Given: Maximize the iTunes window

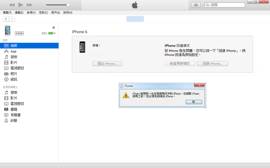Looking at the screenshot, I should 256,2.
